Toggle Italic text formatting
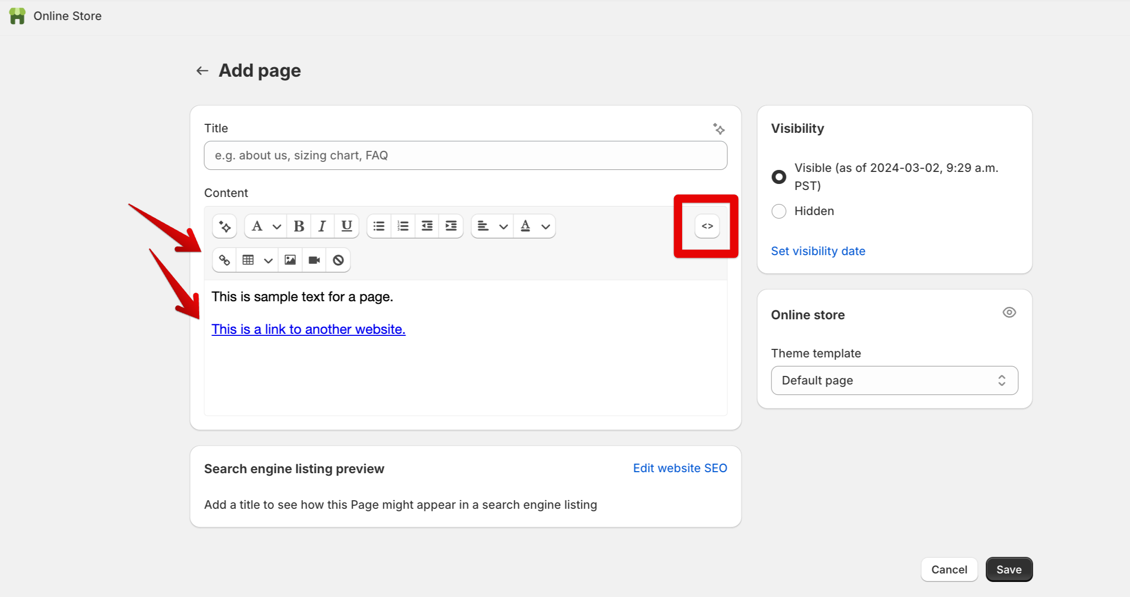1130x597 pixels. (322, 226)
